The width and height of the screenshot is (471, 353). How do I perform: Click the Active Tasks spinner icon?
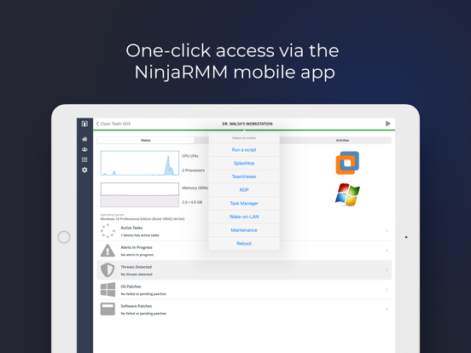coord(108,231)
